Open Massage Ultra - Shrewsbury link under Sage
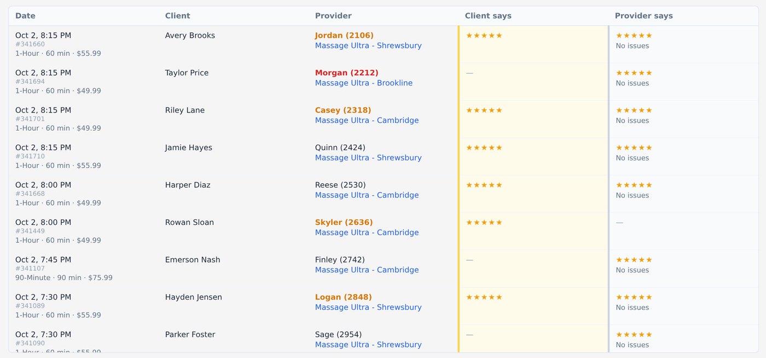This screenshot has width=766, height=358. click(x=368, y=345)
